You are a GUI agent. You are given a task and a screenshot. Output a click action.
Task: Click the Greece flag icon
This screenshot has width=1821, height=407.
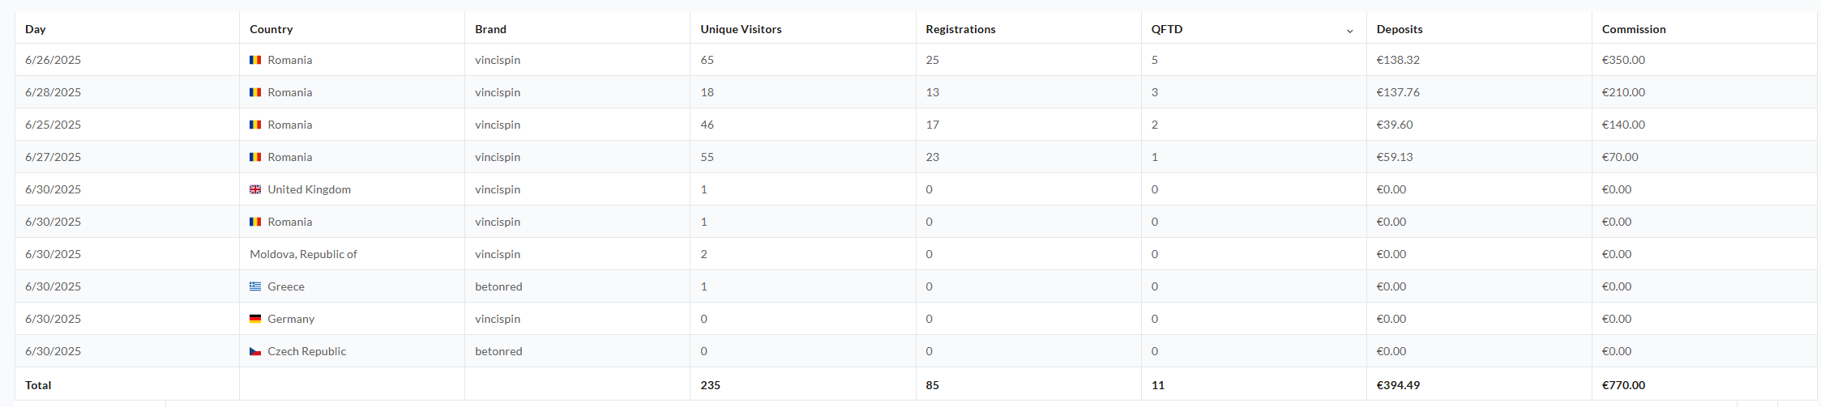pos(255,286)
